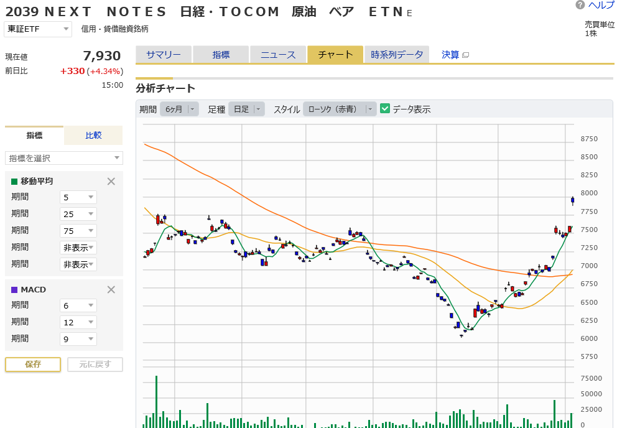Viewport: 617px width, 428px height.
Task: Open MACD period 12 dropdown
Action: [78, 322]
